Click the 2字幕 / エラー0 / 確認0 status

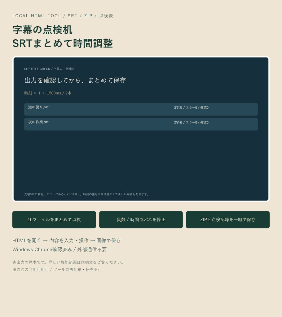(191, 122)
